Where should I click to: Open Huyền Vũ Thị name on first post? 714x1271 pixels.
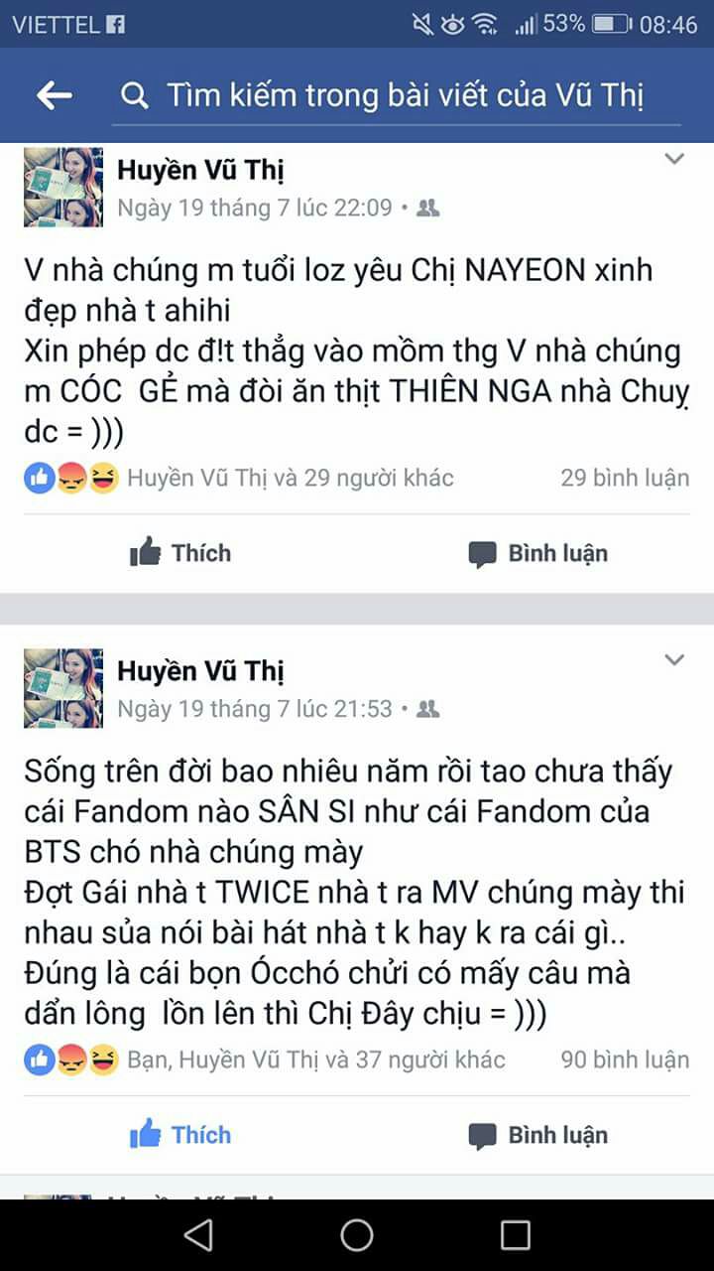(200, 171)
